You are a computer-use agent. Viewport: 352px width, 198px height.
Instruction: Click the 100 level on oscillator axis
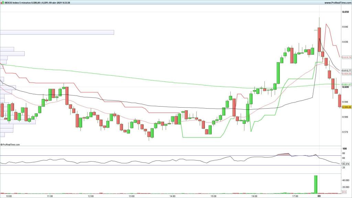pyautogui.click(x=344, y=148)
